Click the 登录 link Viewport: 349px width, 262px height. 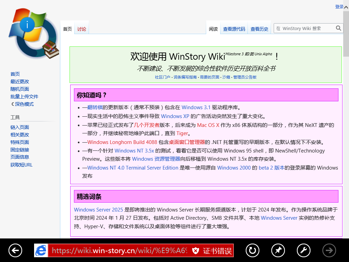tap(339, 7)
